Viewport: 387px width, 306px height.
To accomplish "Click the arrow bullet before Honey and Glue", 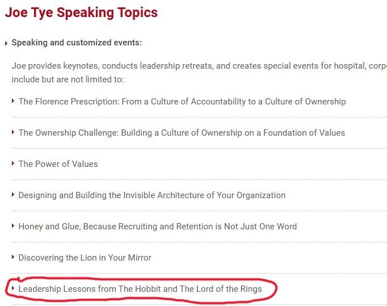I will coord(13,226).
